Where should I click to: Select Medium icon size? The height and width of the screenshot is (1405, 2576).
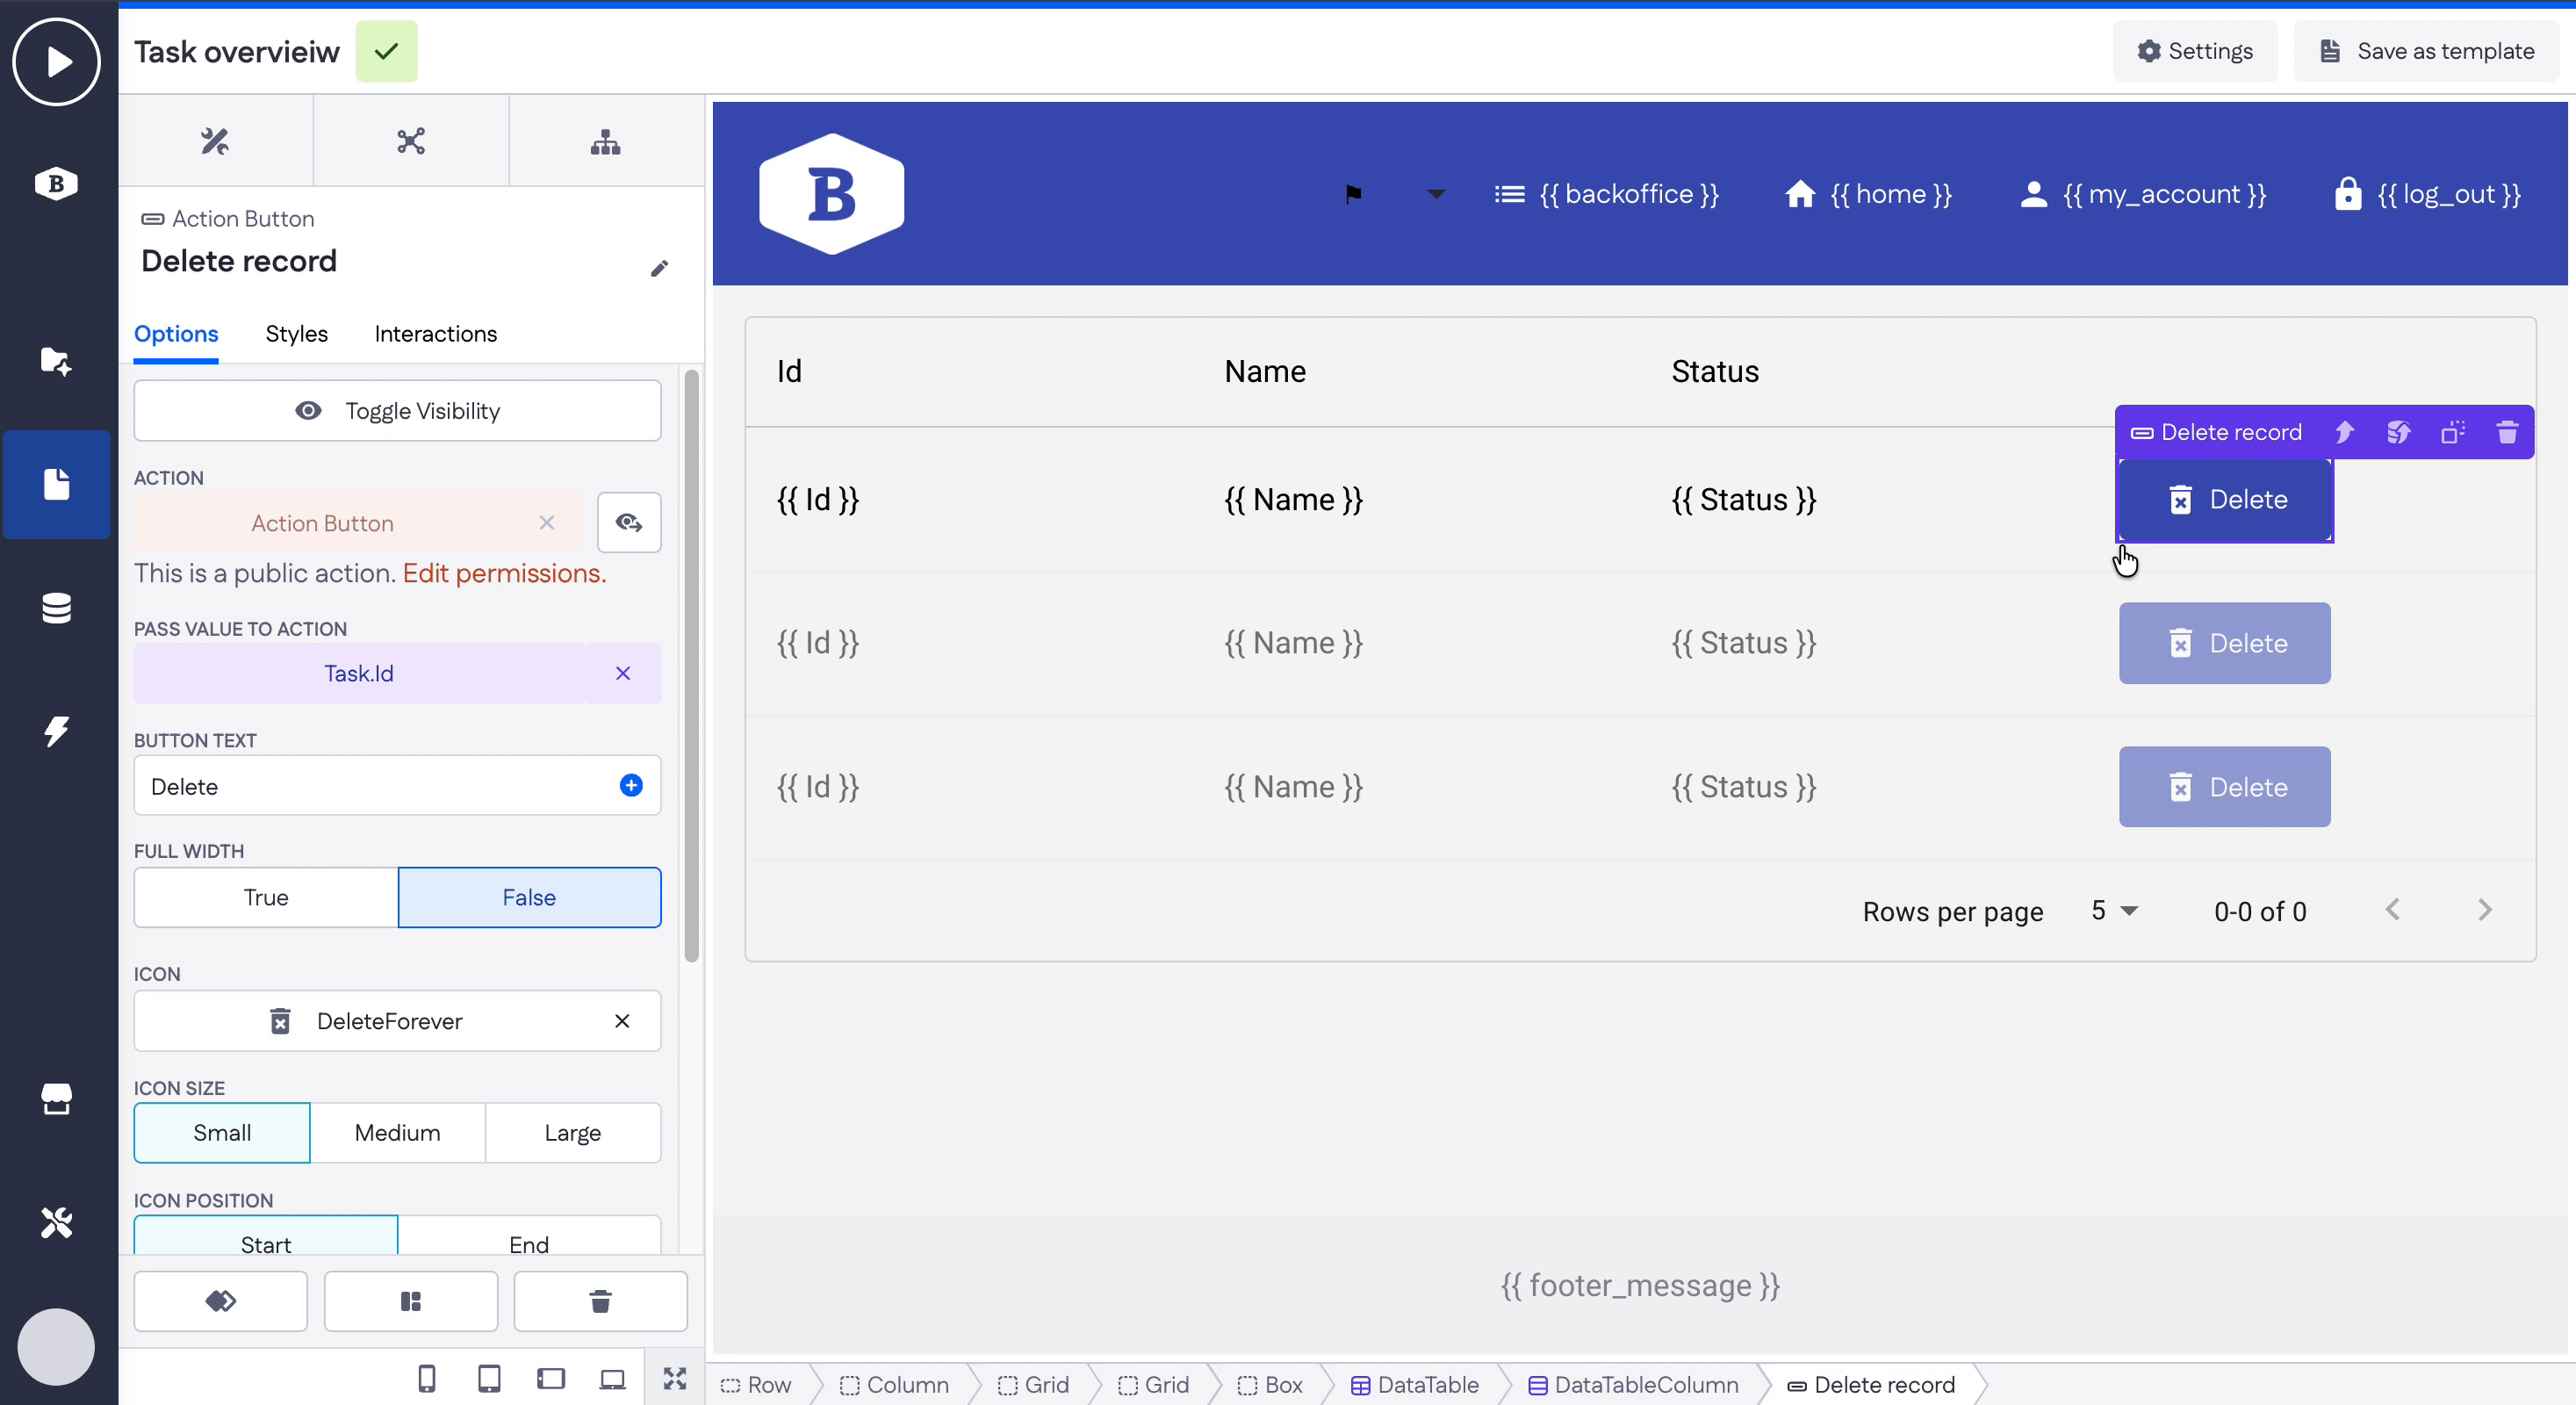click(x=397, y=1132)
